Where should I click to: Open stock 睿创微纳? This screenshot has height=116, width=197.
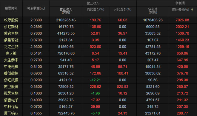[x=11, y=73]
